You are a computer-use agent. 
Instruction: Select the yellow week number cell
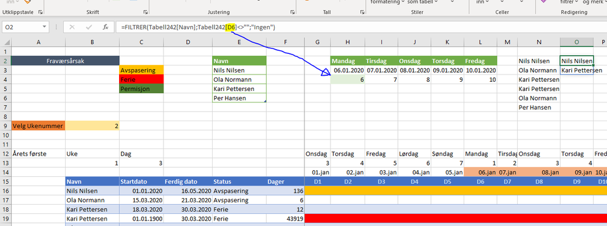[92, 125]
